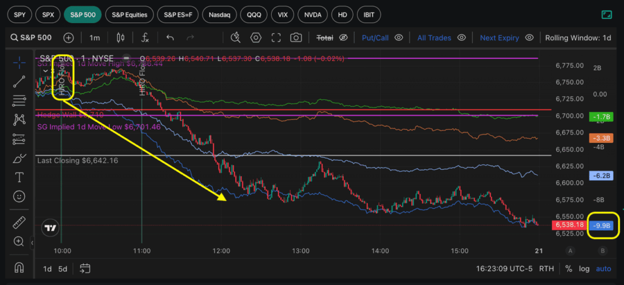Expand the collapsed indicator legend chevron
Image resolution: width=624 pixels, height=285 pixels.
[x=46, y=71]
